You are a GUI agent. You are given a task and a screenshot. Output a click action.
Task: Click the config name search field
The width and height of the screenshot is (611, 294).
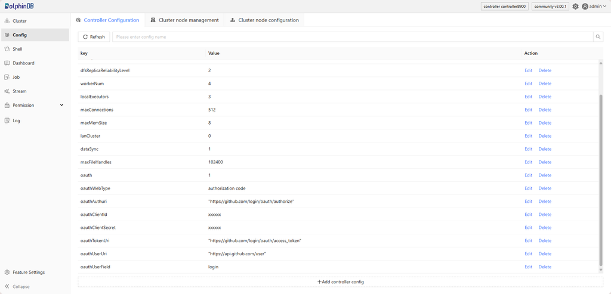tap(352, 37)
